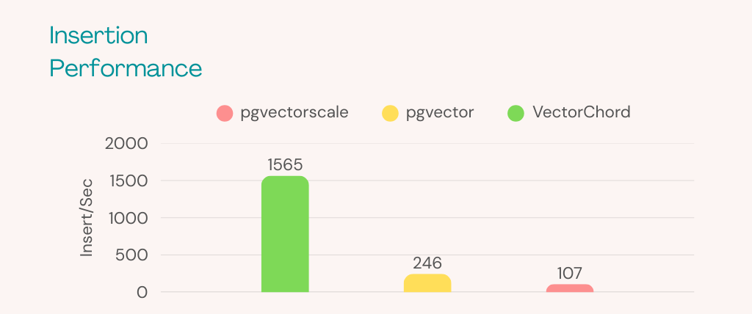Click the word Performance in the title
The height and width of the screenshot is (314, 752).
126,68
